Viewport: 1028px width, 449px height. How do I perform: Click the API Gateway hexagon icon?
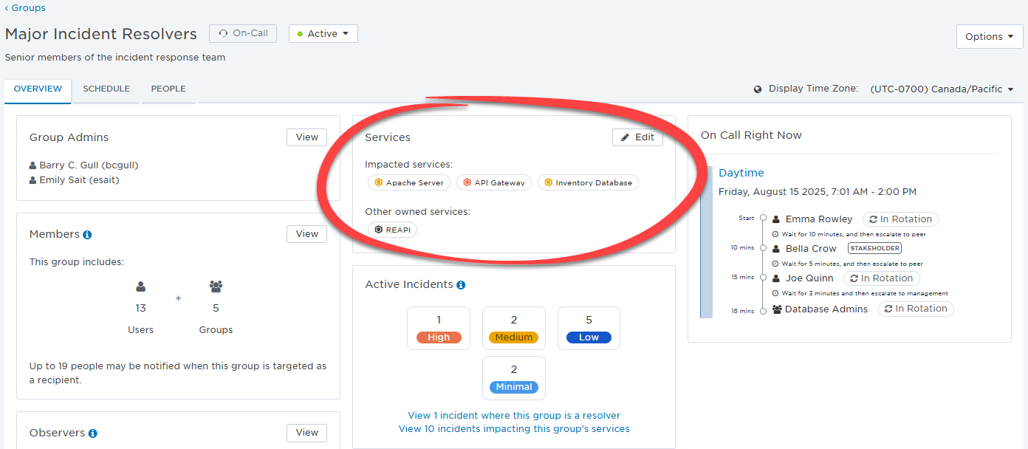(467, 182)
